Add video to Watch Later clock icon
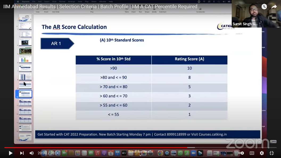The width and height of the screenshot is (281, 158). pos(264,7)
